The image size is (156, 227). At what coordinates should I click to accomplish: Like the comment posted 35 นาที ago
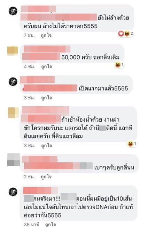click(50, 225)
